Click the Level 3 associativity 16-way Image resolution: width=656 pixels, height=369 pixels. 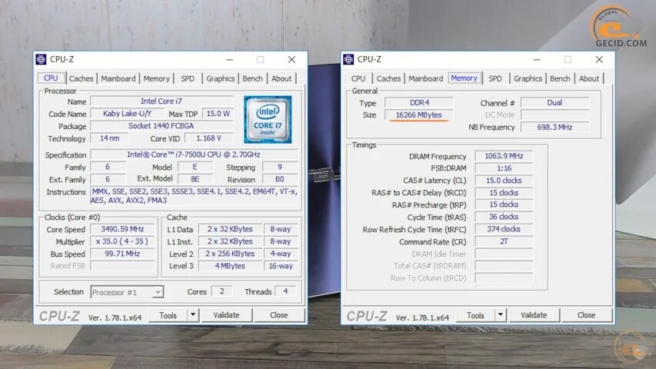pos(281,266)
